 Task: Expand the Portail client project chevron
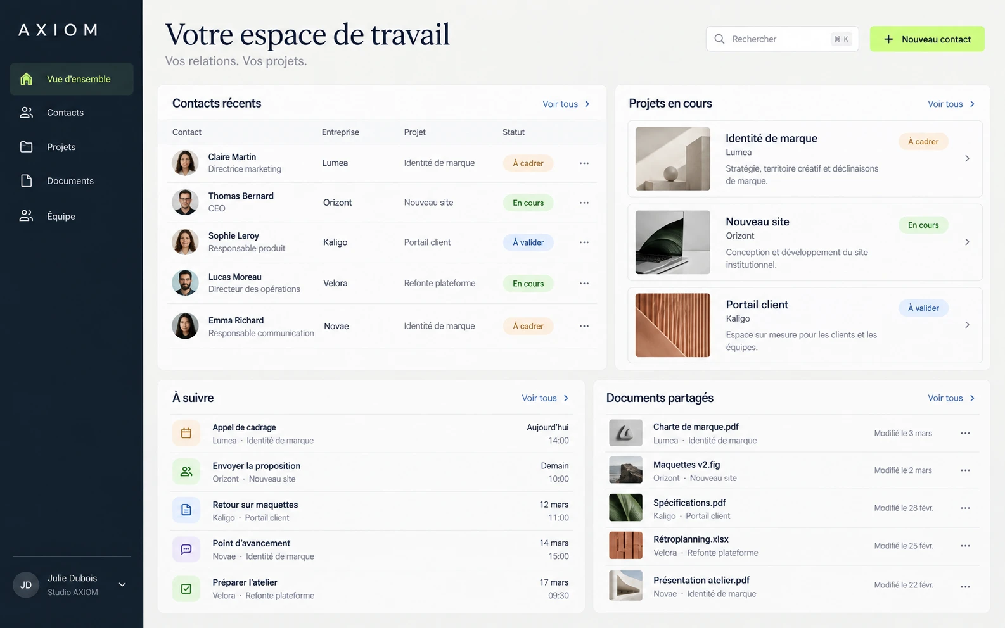coord(967,325)
